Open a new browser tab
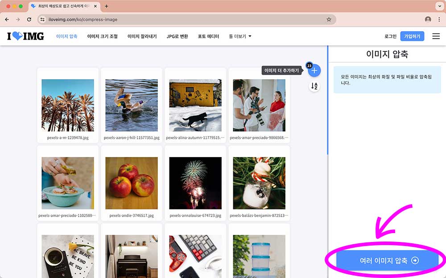The image size is (446, 278). [107, 6]
